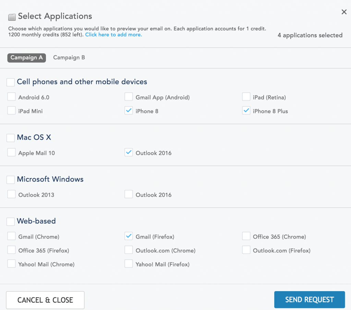This screenshot has width=351, height=310.
Task: Switch to the Campaign A tab
Action: 26,58
